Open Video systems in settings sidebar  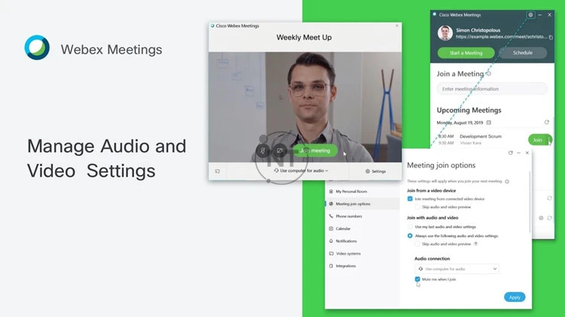pos(348,254)
